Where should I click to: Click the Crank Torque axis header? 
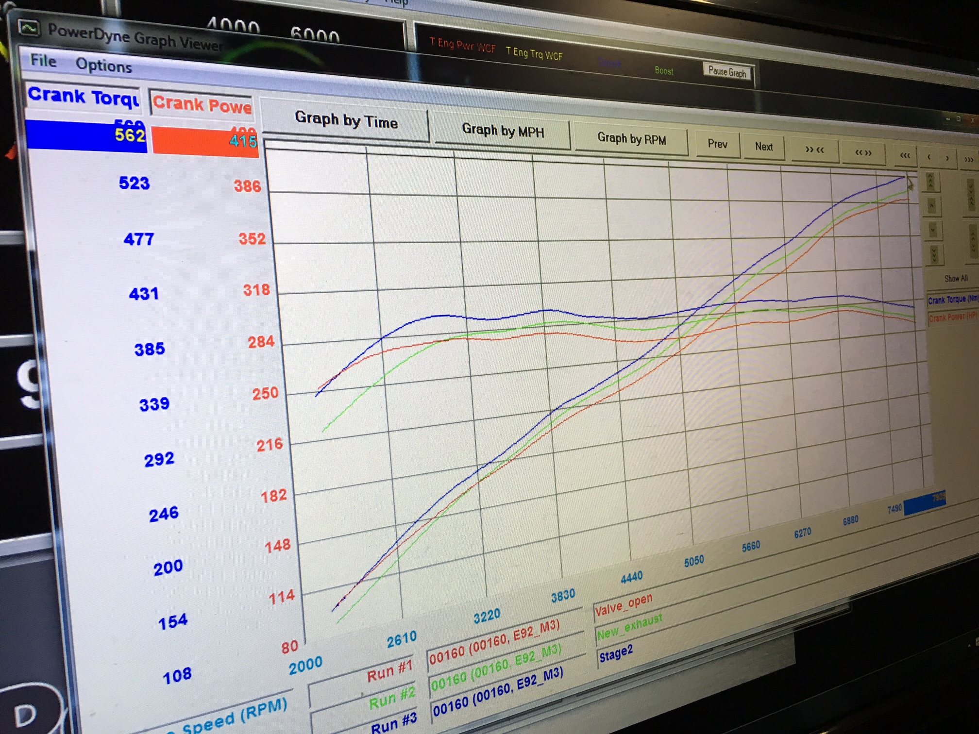83,97
